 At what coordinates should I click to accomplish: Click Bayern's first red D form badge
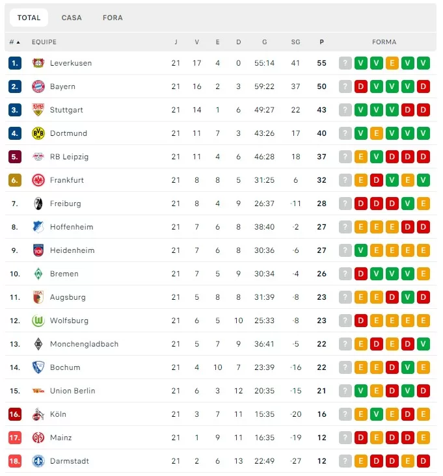[x=361, y=86]
